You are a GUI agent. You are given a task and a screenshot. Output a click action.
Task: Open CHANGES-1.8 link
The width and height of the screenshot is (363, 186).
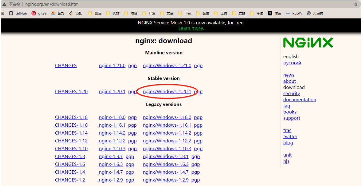click(x=70, y=157)
